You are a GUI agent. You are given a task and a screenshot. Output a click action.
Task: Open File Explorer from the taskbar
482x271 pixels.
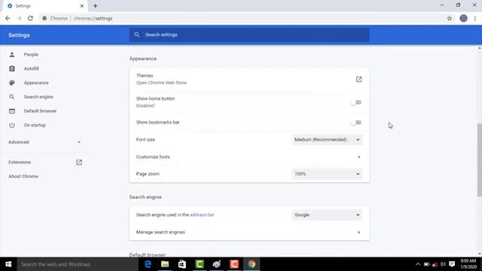tap(165, 264)
